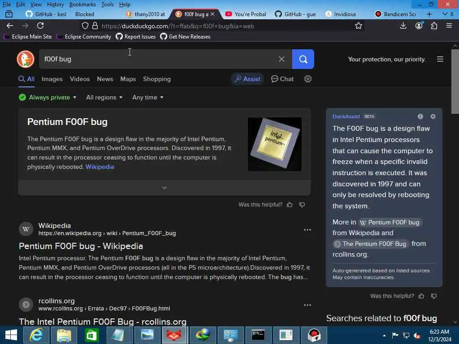Open the Firefox application hamburger menu

449,26
